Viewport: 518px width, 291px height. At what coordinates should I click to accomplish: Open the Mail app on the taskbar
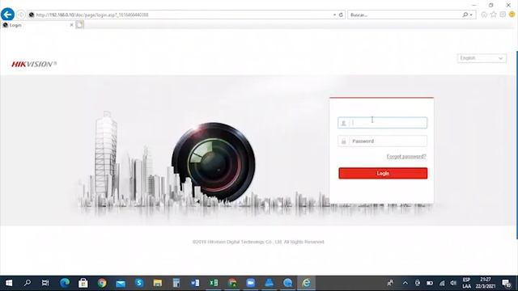[121, 283]
